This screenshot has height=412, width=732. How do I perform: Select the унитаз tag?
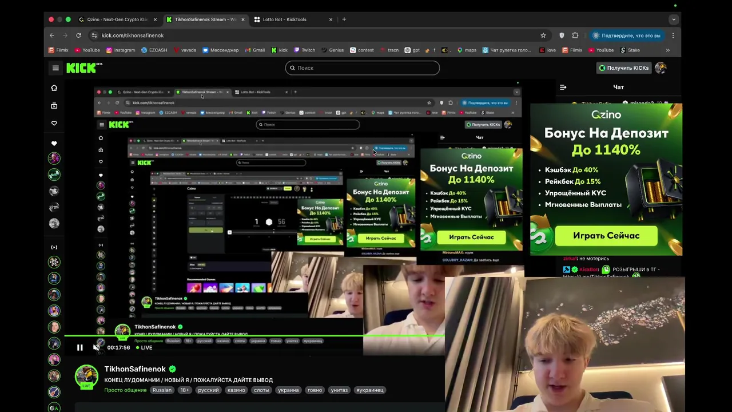click(339, 390)
